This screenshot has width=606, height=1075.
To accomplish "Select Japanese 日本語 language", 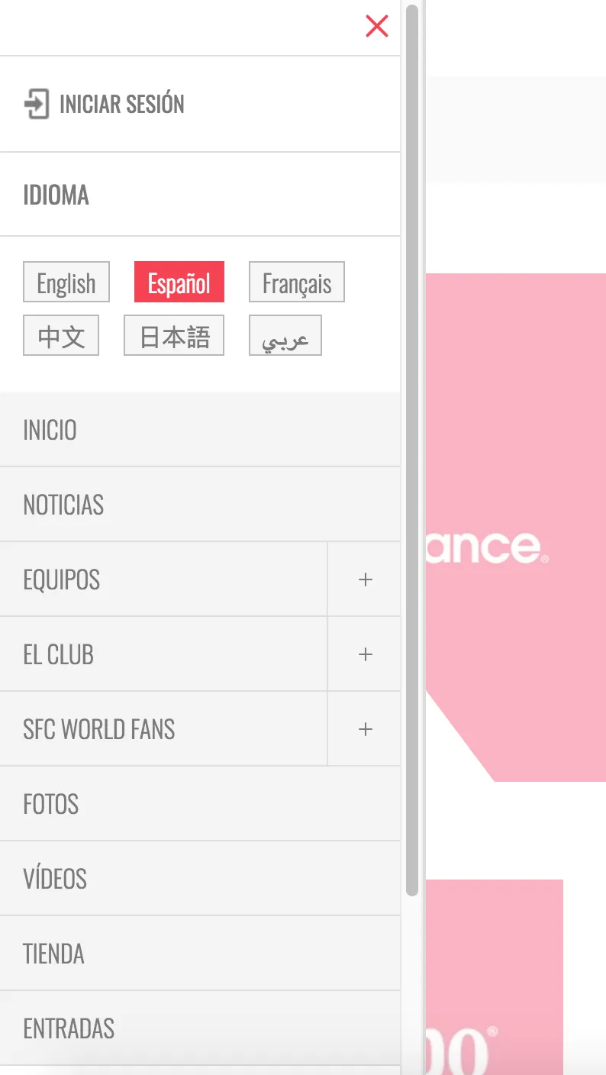I will [174, 336].
